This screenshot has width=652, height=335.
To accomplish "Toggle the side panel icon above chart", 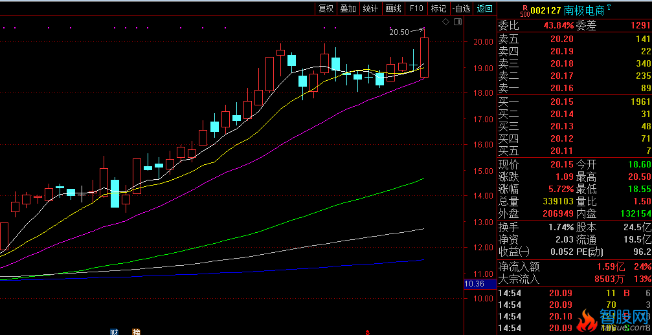I will coord(458,22).
